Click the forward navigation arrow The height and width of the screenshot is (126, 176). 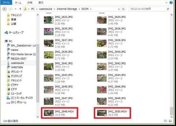[x=11, y=9]
